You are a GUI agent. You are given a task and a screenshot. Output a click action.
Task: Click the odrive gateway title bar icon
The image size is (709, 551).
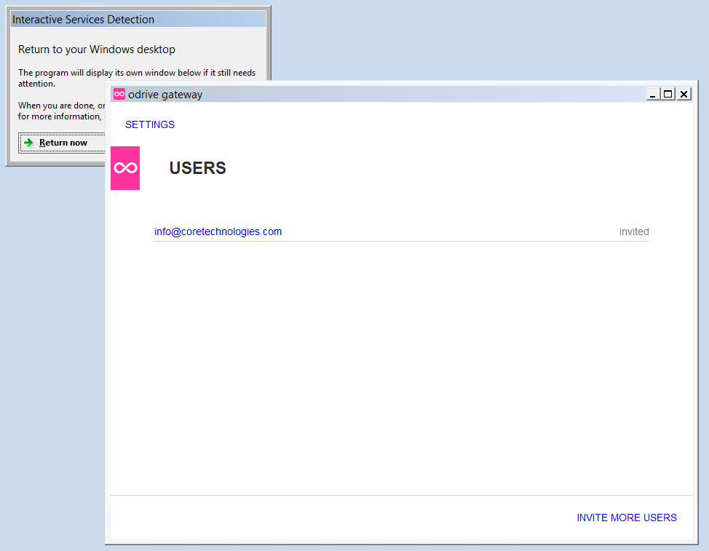click(119, 94)
